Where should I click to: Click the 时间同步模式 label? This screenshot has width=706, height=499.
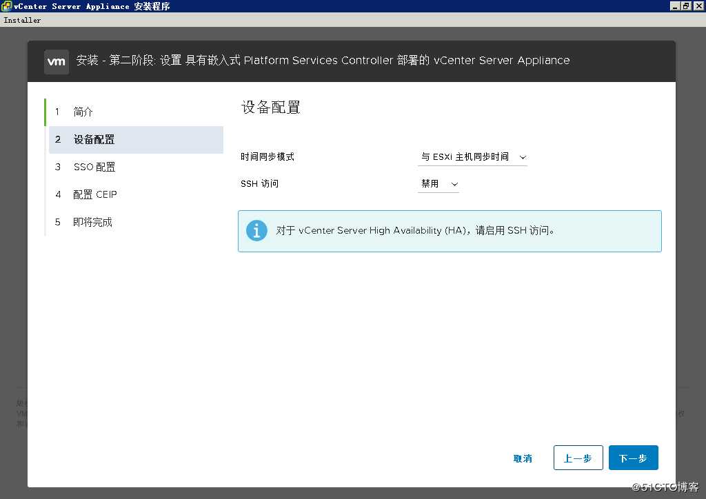[x=268, y=156]
